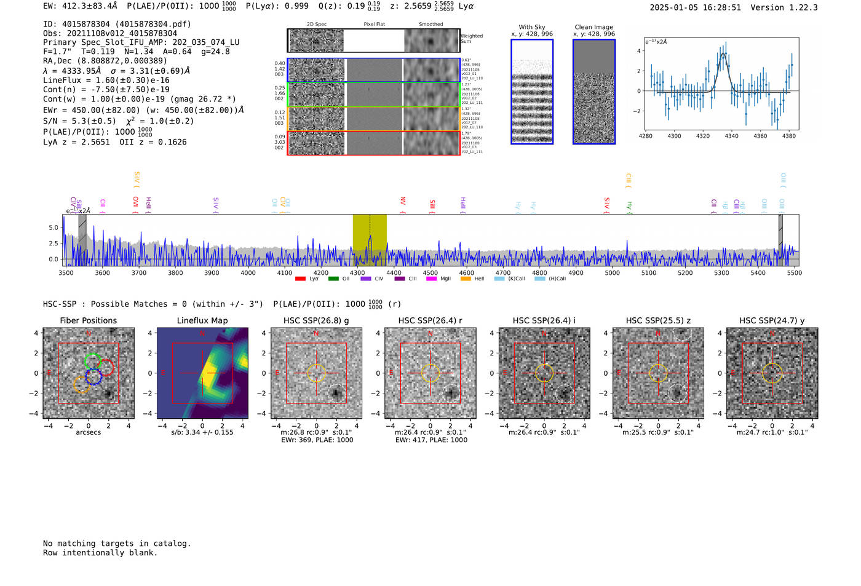Open the Fiber Positions panel
This screenshot has height=586, width=861.
tap(89, 373)
